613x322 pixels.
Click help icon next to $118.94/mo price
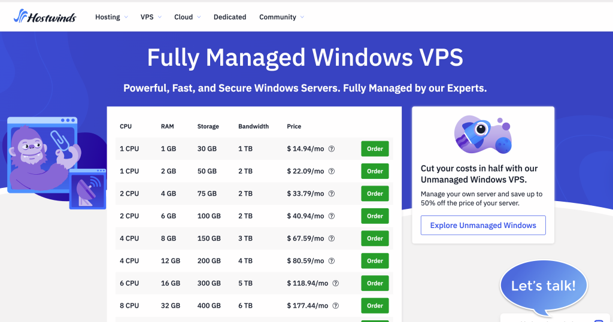coord(335,283)
